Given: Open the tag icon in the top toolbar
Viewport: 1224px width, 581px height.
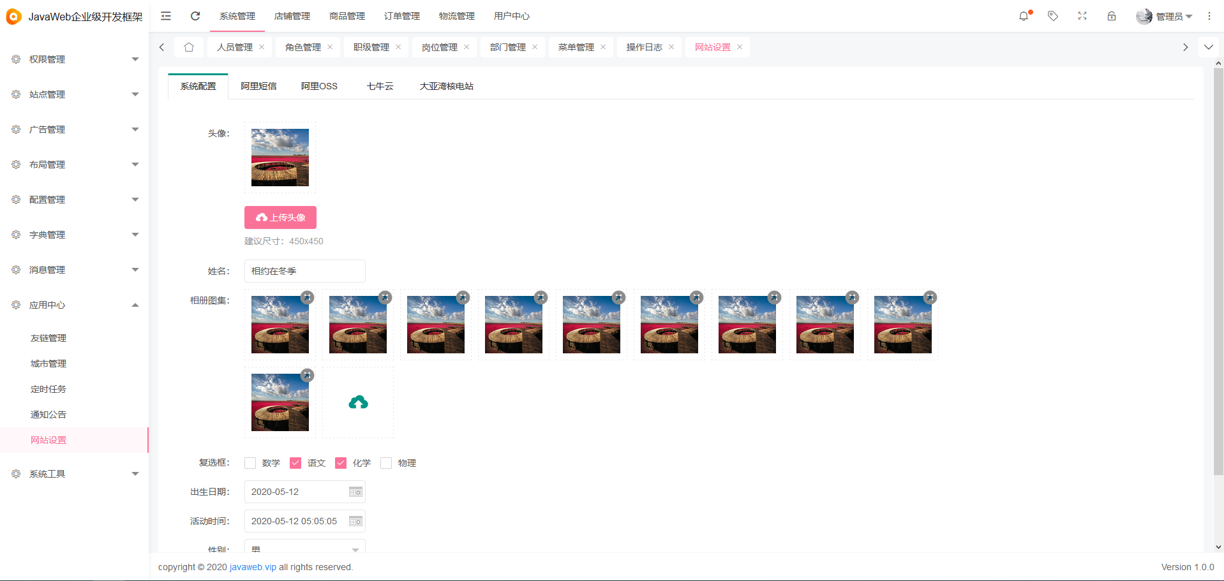Looking at the screenshot, I should [1052, 15].
